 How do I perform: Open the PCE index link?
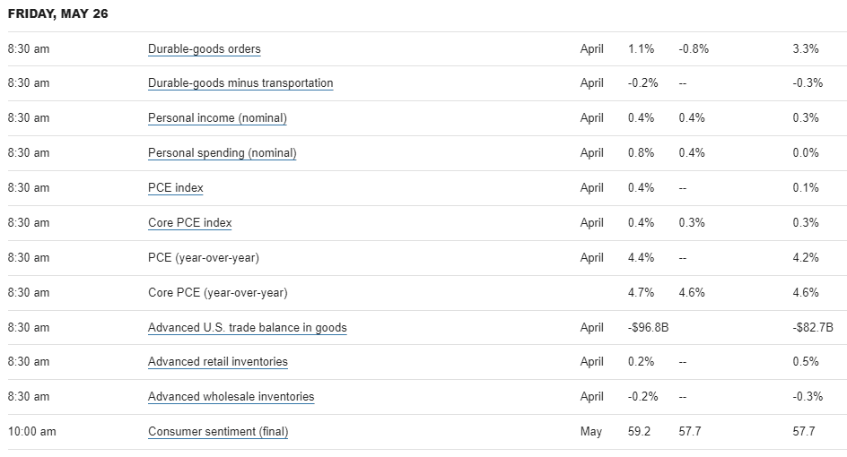pos(176,187)
